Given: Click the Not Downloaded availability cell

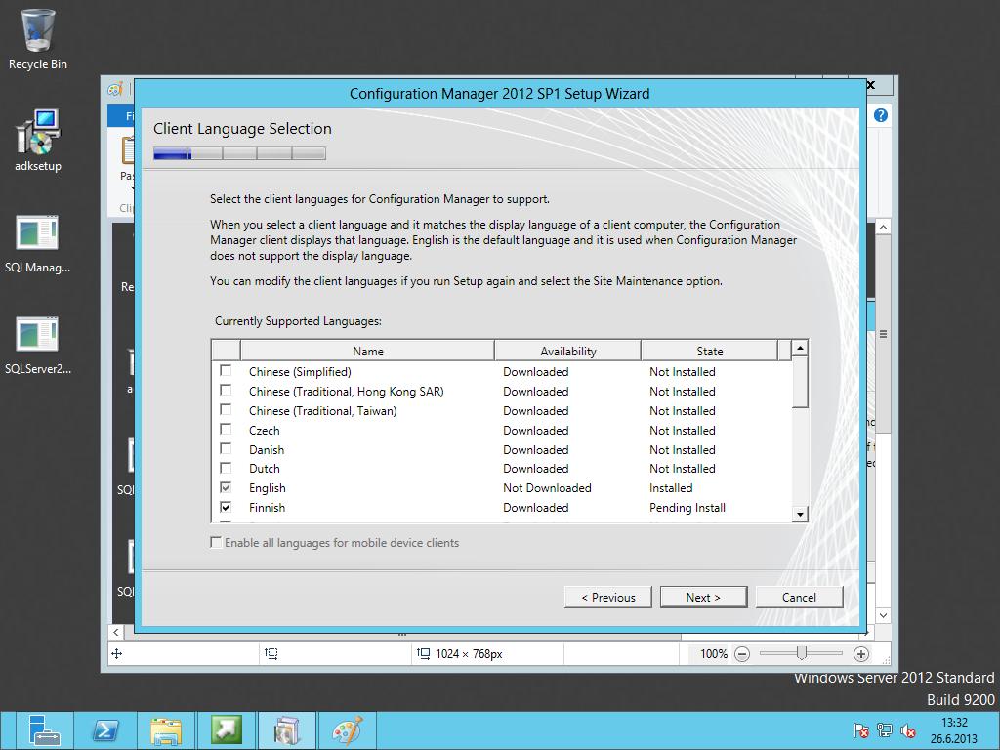Looking at the screenshot, I should [x=547, y=488].
